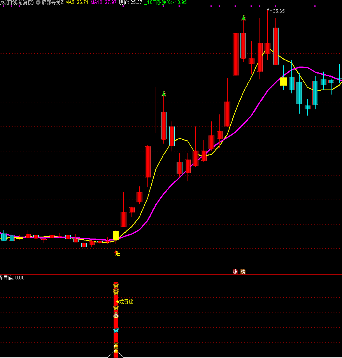The width and height of the screenshot is (342, 358).
Task: Click the cyan butterfly icon
Action: click(116, 330)
